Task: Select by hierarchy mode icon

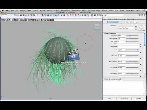Action: (28, 15)
